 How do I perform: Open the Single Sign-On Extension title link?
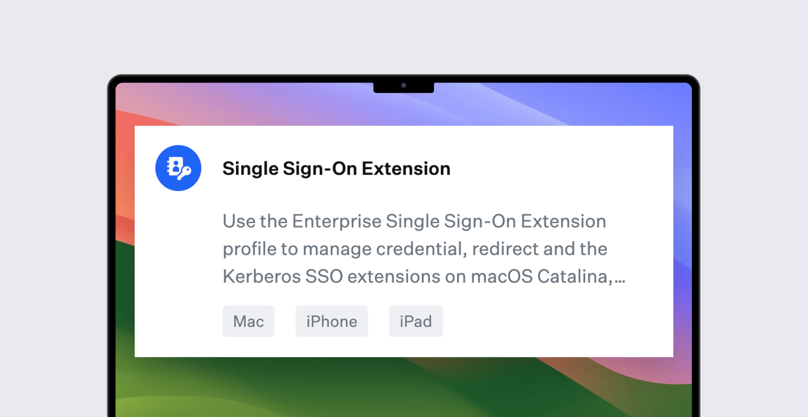[336, 168]
